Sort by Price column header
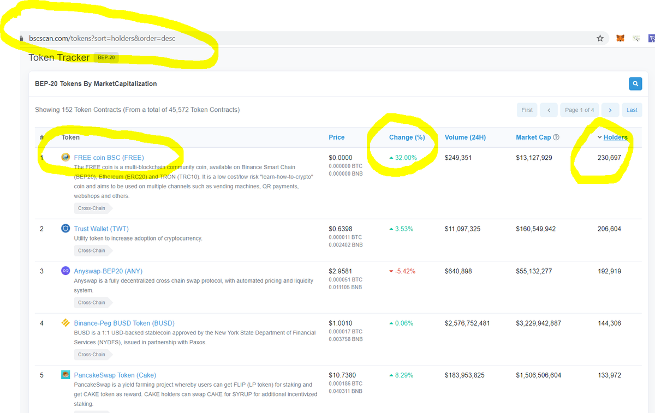Image resolution: width=655 pixels, height=413 pixels. 336,137
